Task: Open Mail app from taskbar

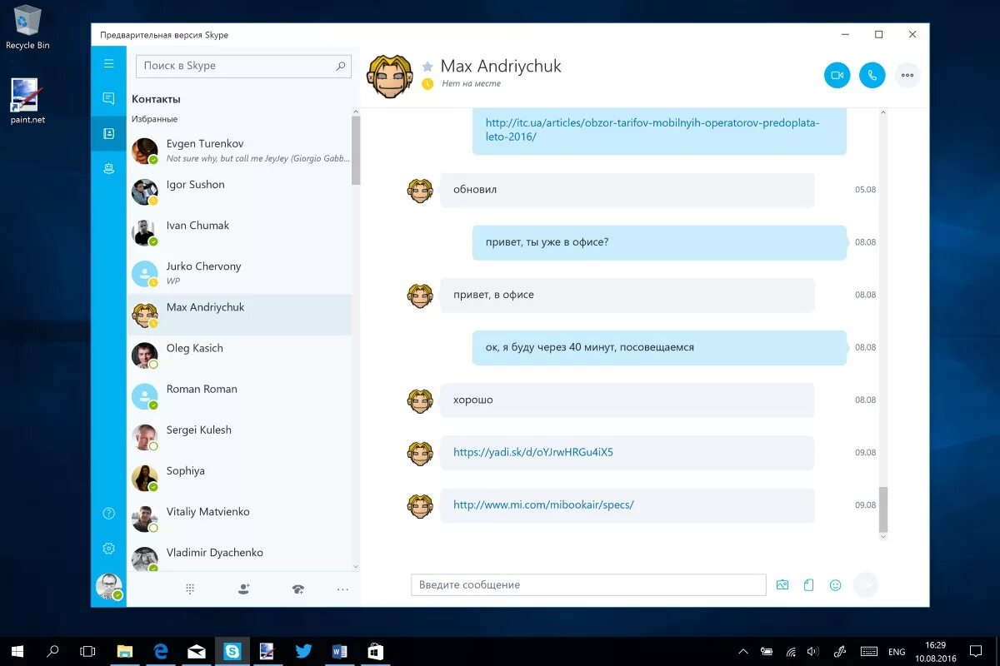Action: tap(197, 651)
